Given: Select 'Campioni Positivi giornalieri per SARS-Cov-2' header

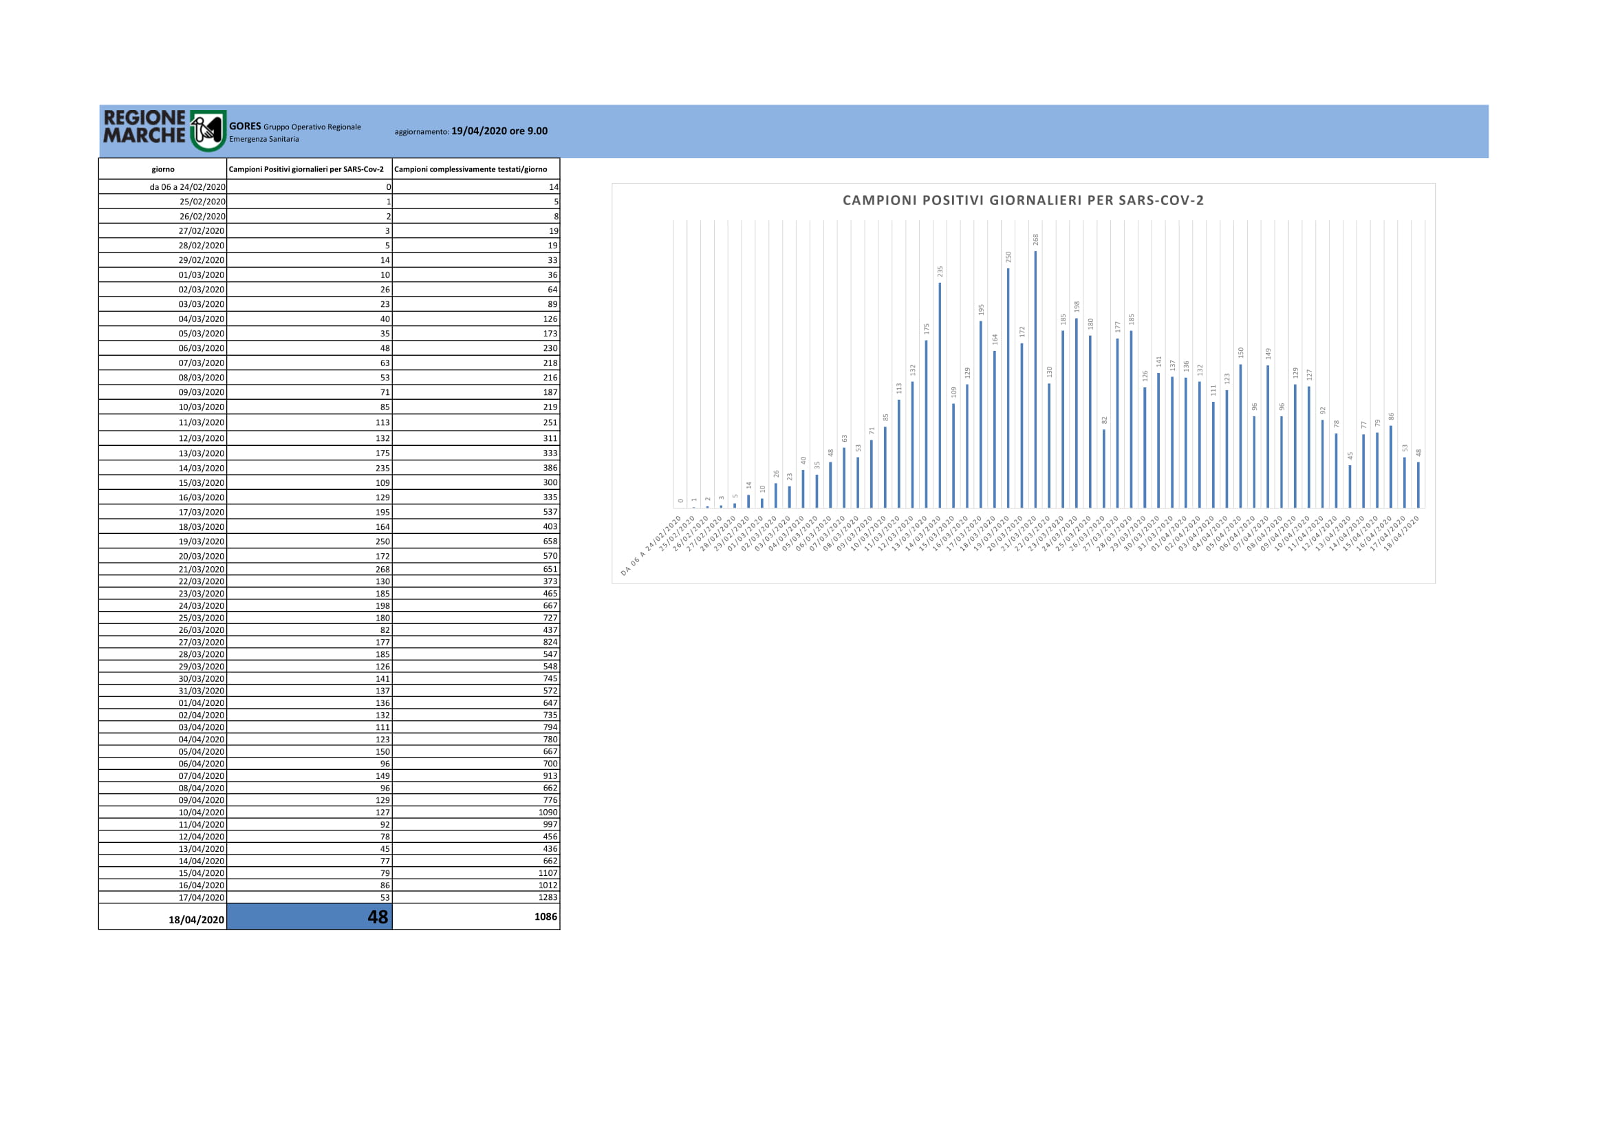Looking at the screenshot, I should (309, 169).
